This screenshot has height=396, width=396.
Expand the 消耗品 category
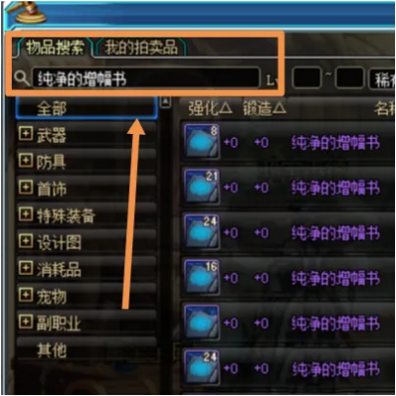26,268
